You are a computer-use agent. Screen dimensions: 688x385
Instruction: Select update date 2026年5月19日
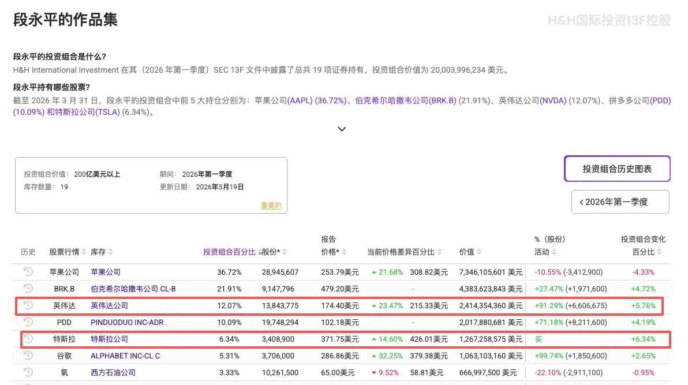[220, 187]
